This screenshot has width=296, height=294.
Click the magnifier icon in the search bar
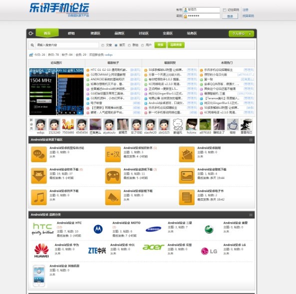32,45
